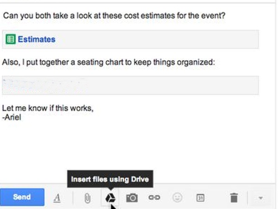This screenshot has height=209, width=278.
Task: Insert files using the Drive icon
Action: pos(110,198)
